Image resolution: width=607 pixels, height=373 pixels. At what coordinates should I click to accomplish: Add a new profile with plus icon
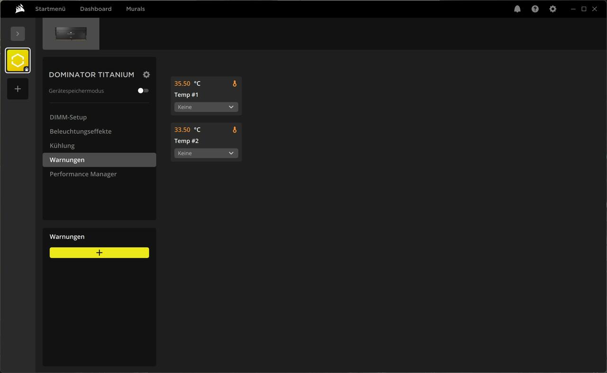(18, 89)
